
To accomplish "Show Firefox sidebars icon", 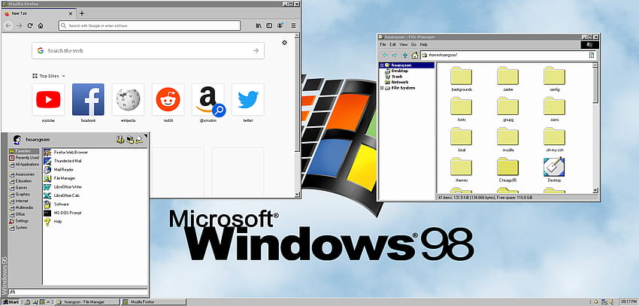I will [x=269, y=26].
